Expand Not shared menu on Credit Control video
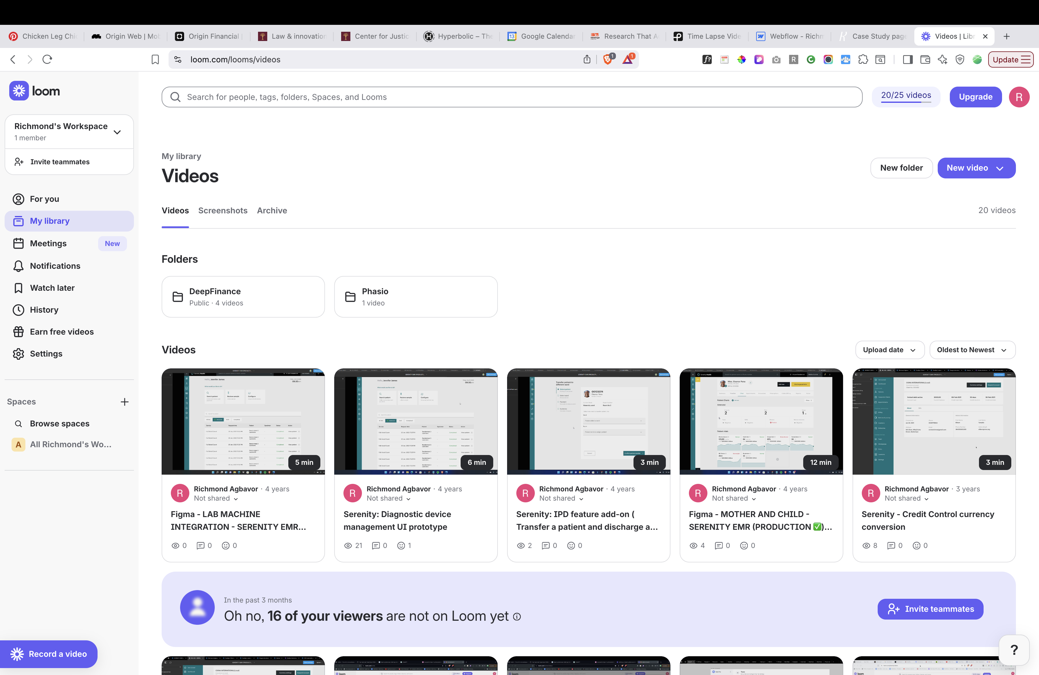The width and height of the screenshot is (1039, 675). [906, 498]
